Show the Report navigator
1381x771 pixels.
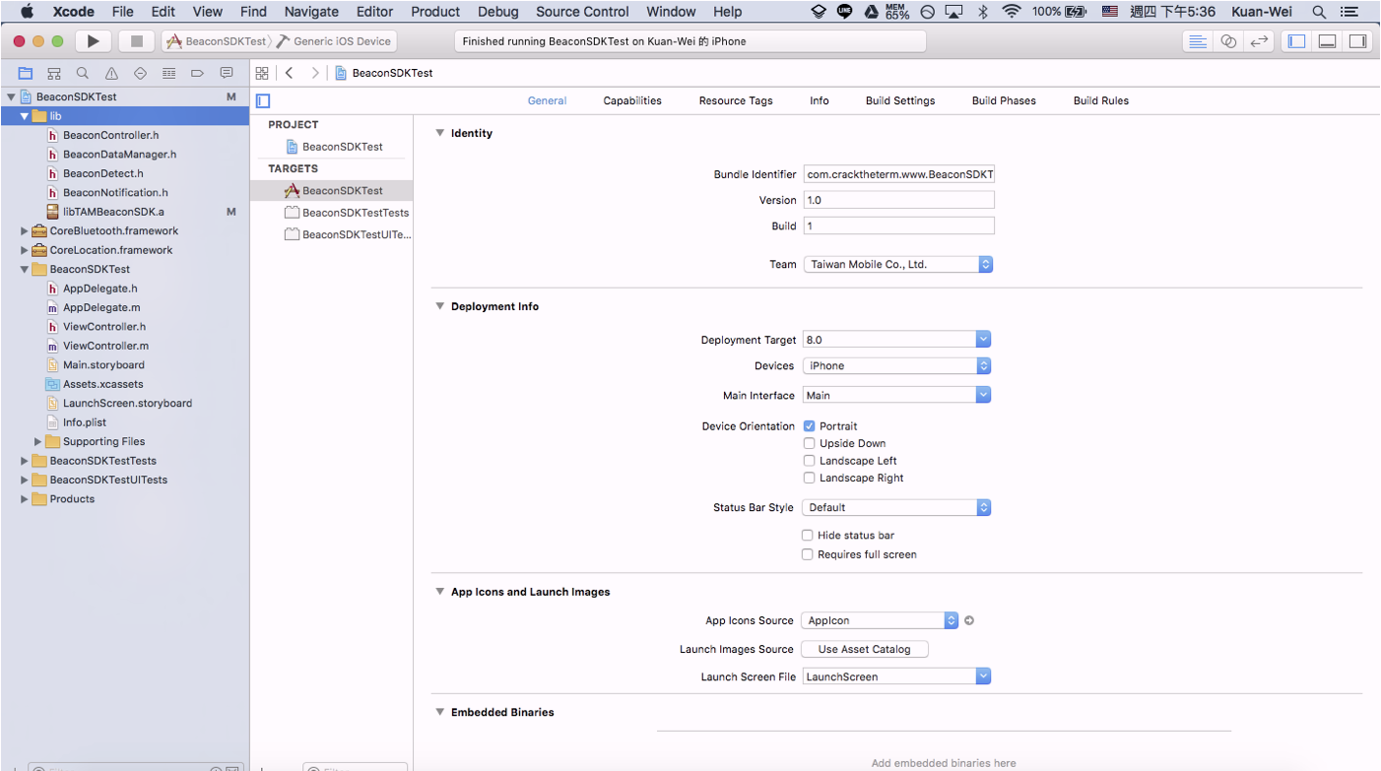[x=227, y=73]
